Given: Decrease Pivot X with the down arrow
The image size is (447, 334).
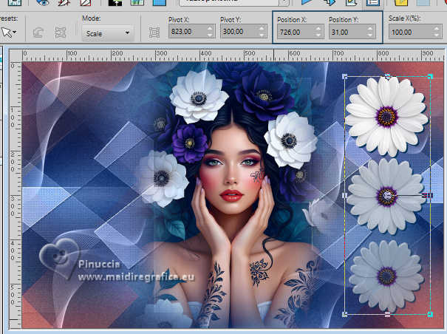Looking at the screenshot, I should [x=210, y=35].
